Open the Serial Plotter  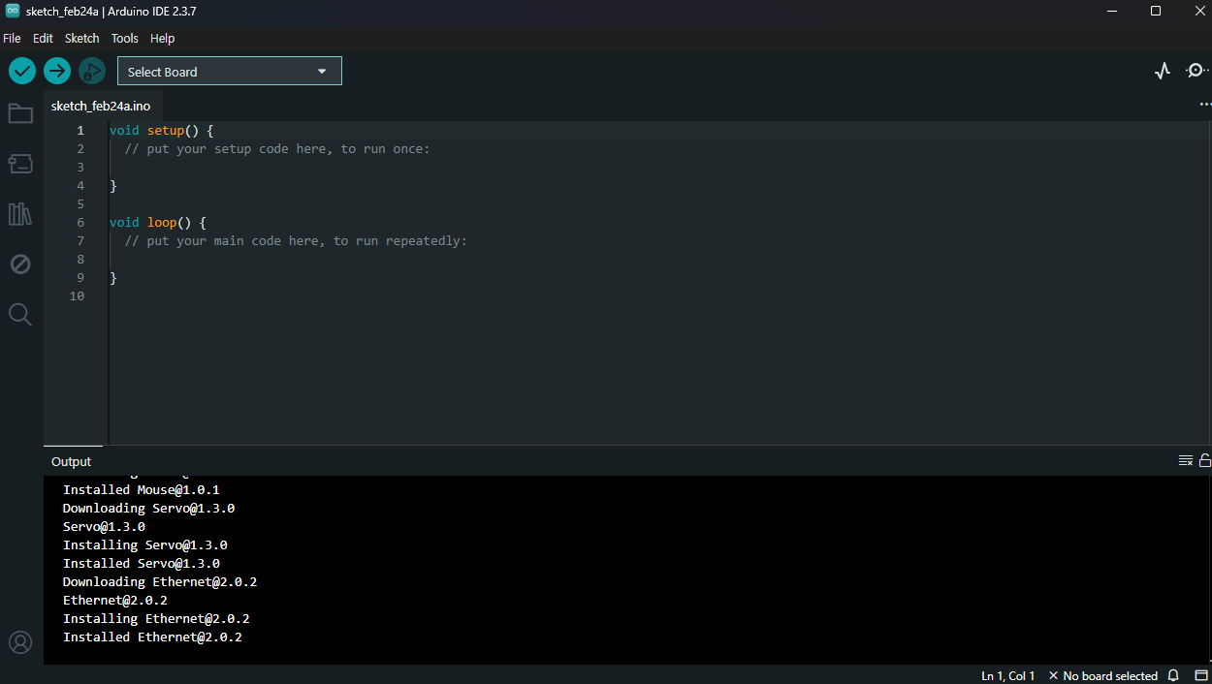click(x=1163, y=71)
